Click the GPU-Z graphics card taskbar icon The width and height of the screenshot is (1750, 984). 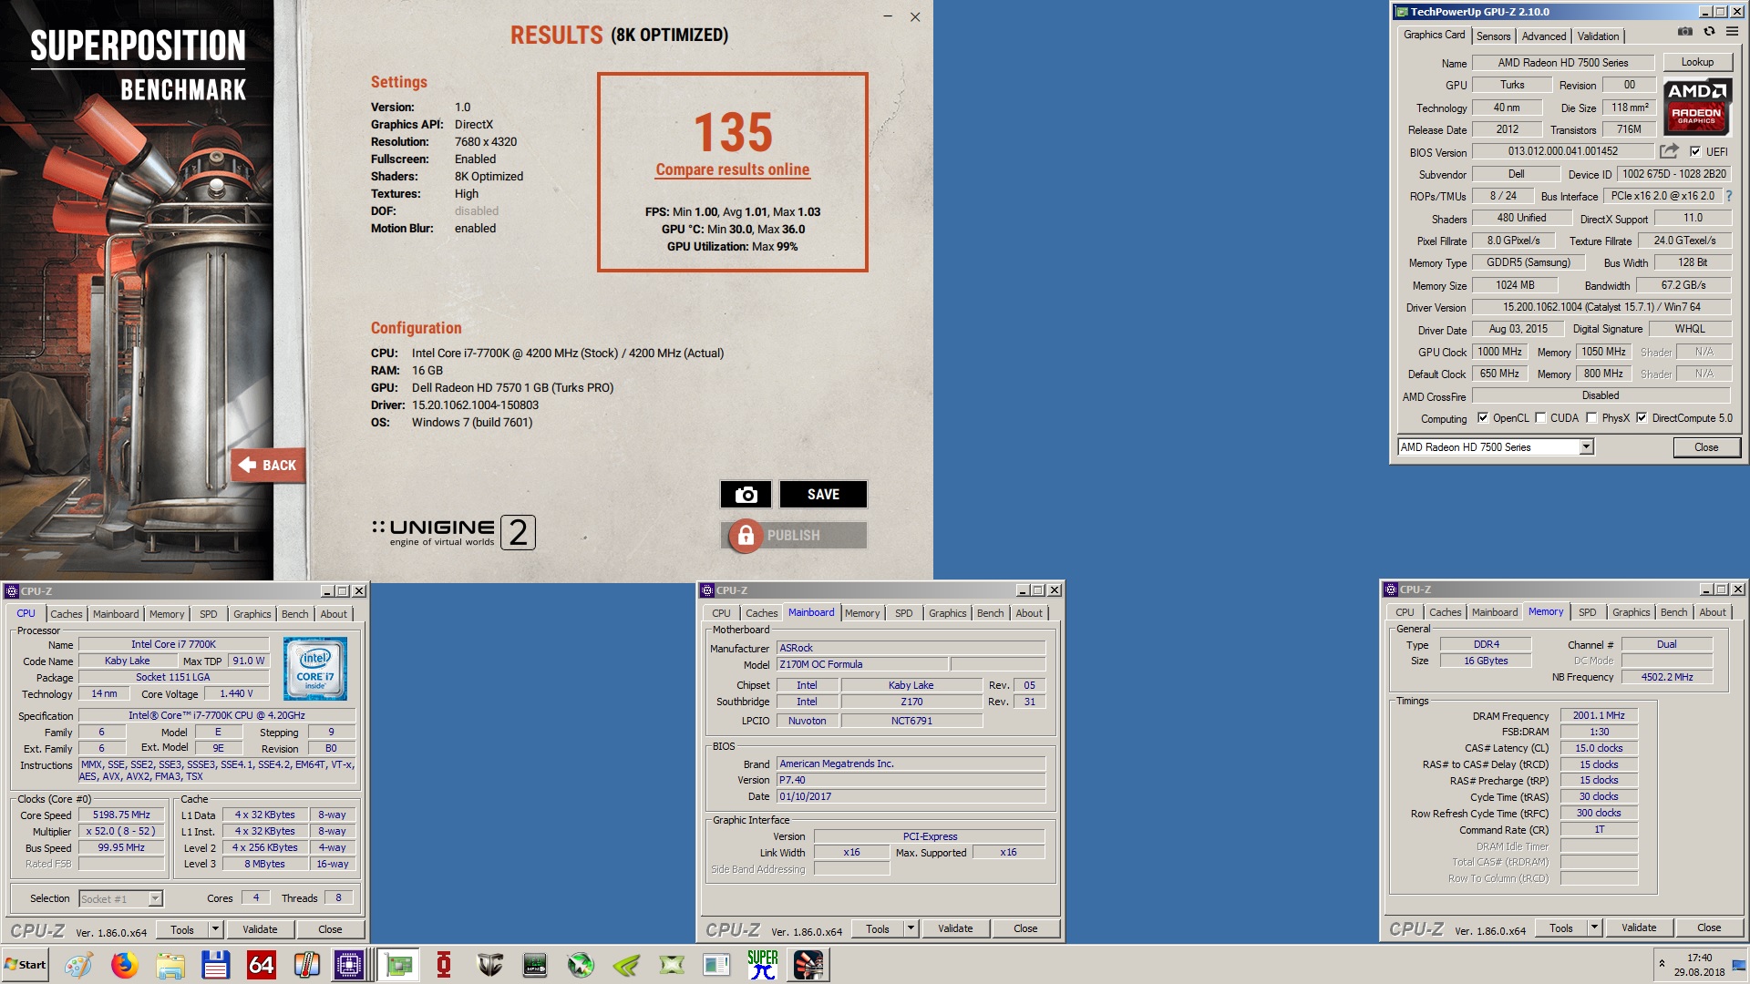(x=398, y=965)
